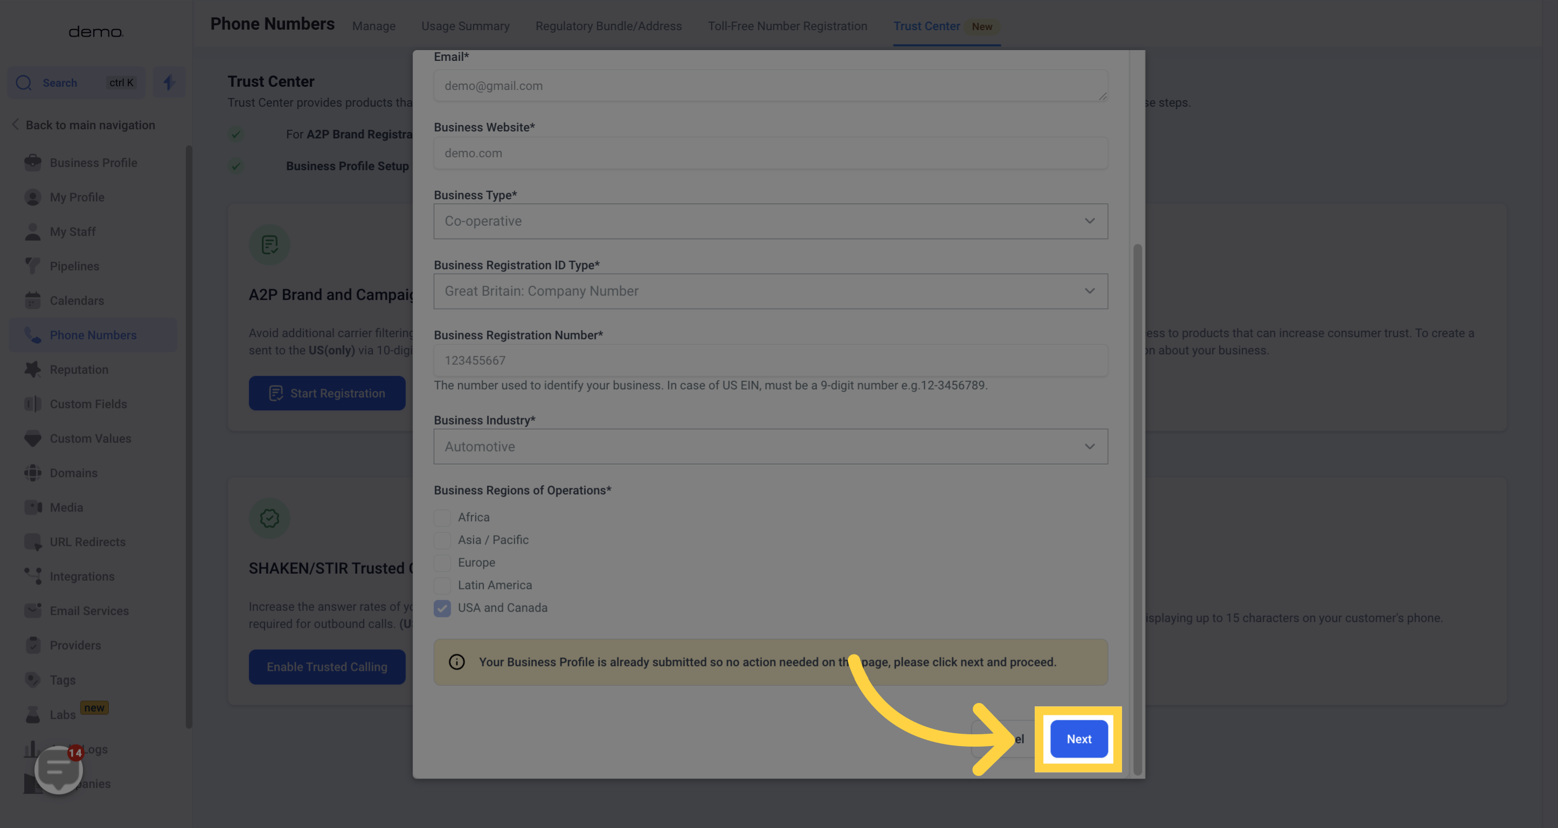Click the Calendars icon in the sidebar

coord(33,301)
